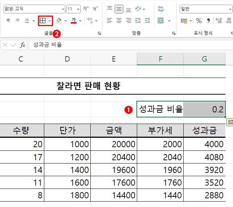233x207 pixels.
Task: Click insert function fx button
Action: click(x=23, y=45)
